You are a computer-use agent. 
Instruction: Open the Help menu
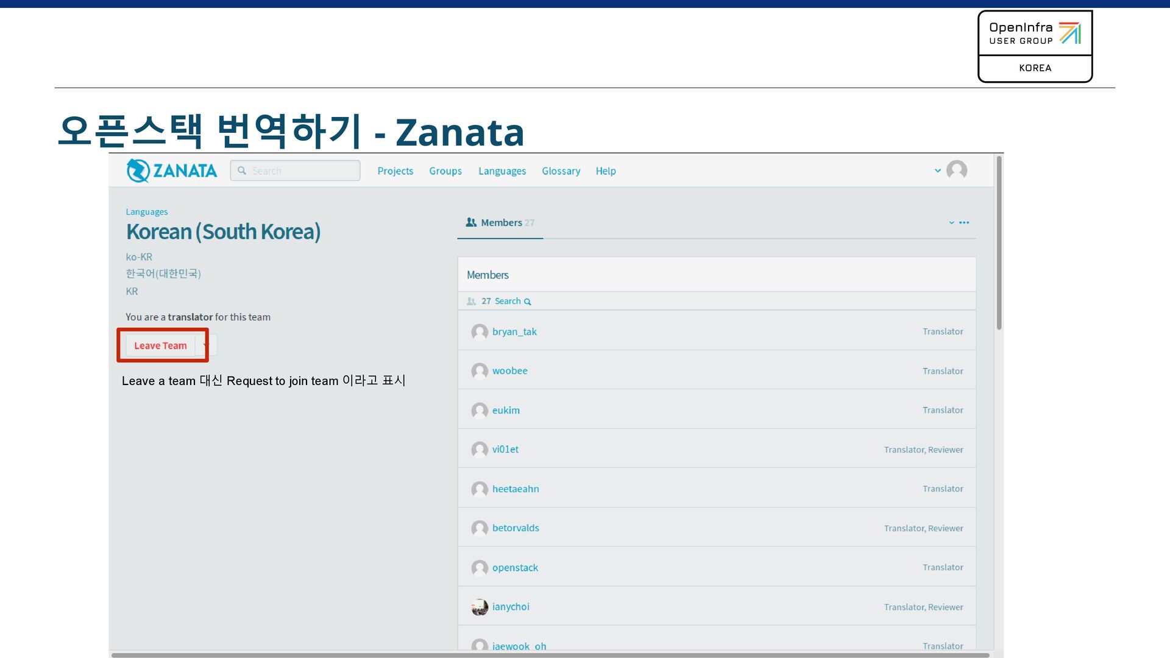point(606,171)
